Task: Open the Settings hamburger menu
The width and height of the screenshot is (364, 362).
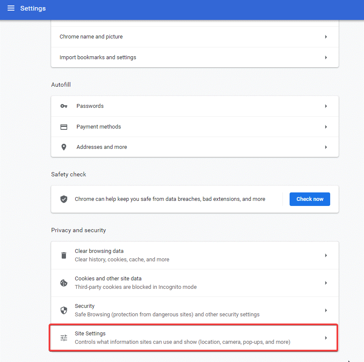Action: (11, 8)
